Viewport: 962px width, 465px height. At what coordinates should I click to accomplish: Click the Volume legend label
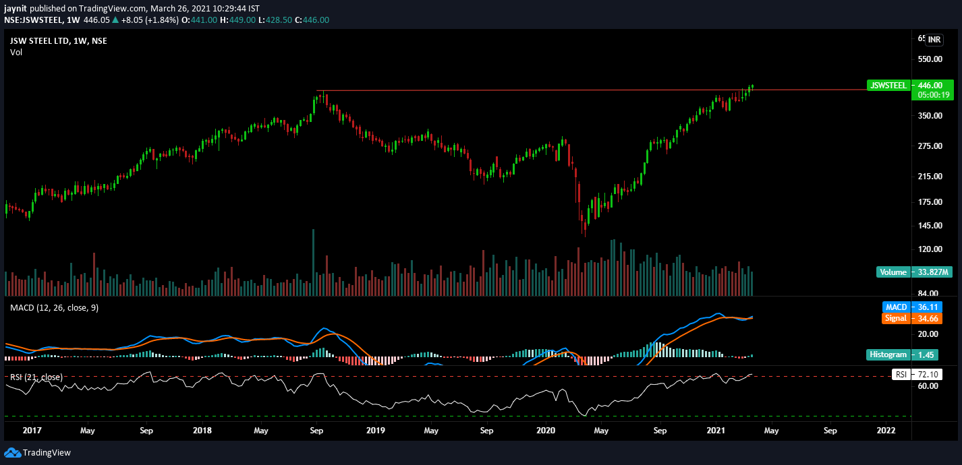pos(893,272)
